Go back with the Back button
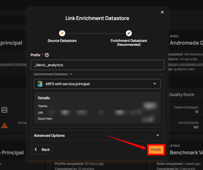203x170 pixels. 41,149
